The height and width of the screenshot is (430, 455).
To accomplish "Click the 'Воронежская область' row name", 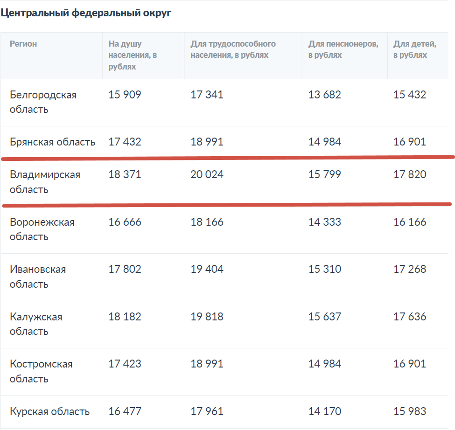I will coord(42,229).
